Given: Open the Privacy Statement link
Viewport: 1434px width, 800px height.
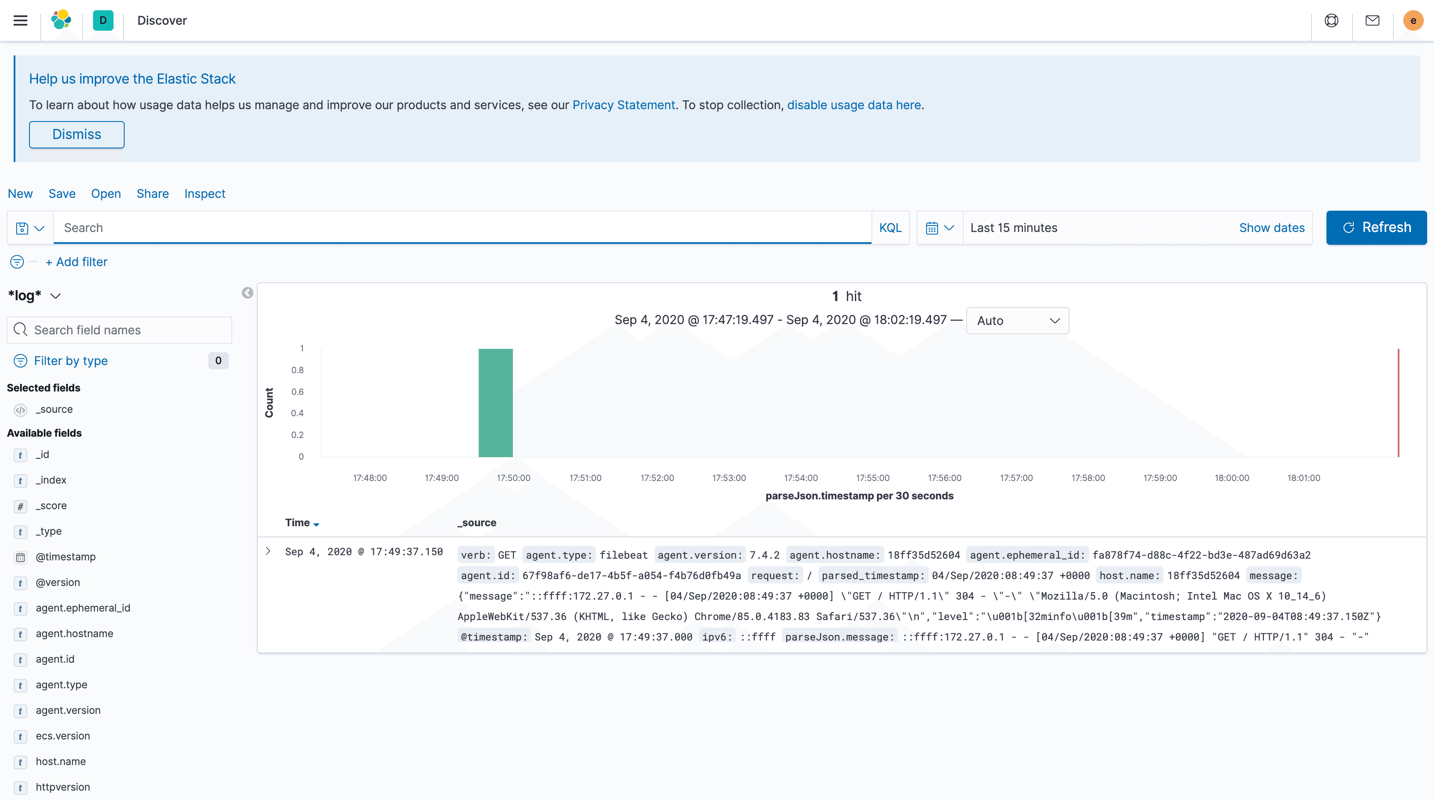Looking at the screenshot, I should pos(624,105).
